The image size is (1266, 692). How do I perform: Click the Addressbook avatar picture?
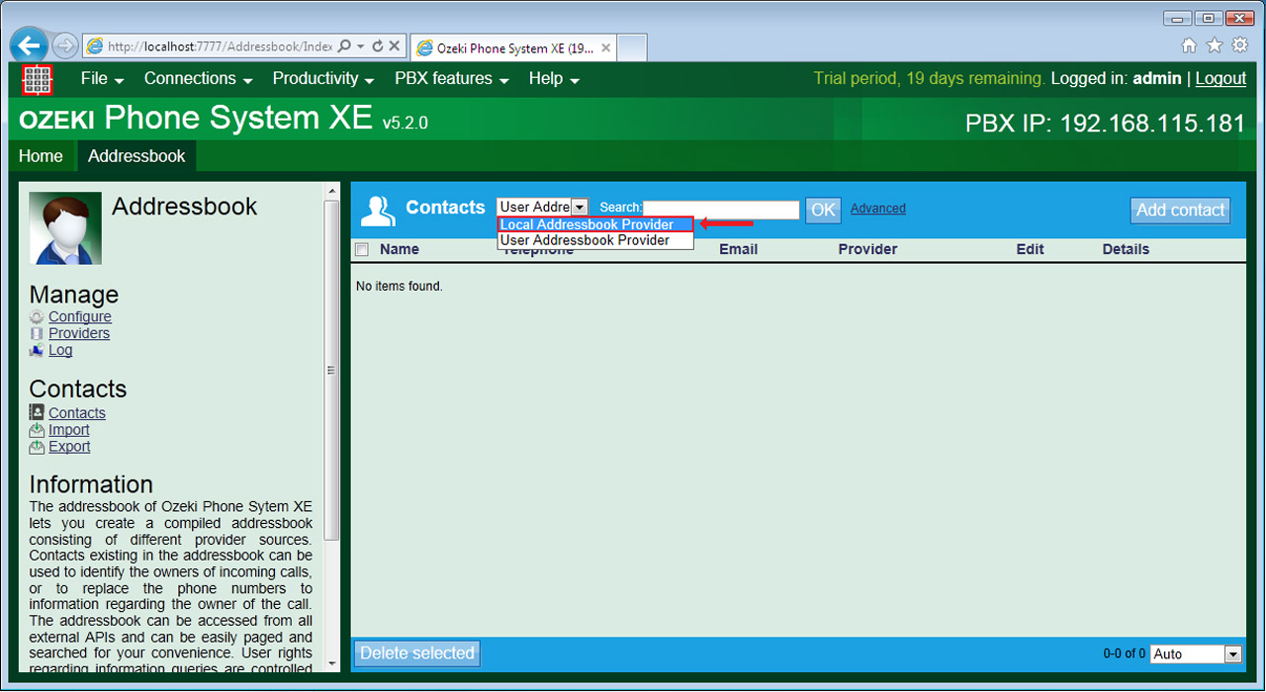pos(65,228)
